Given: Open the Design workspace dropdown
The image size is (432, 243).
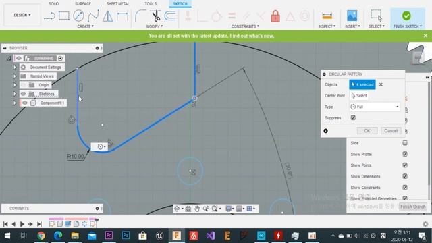Looking at the screenshot, I should click(x=22, y=15).
